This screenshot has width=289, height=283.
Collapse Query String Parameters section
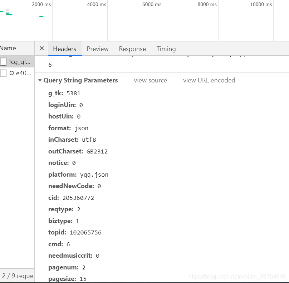tap(40, 80)
